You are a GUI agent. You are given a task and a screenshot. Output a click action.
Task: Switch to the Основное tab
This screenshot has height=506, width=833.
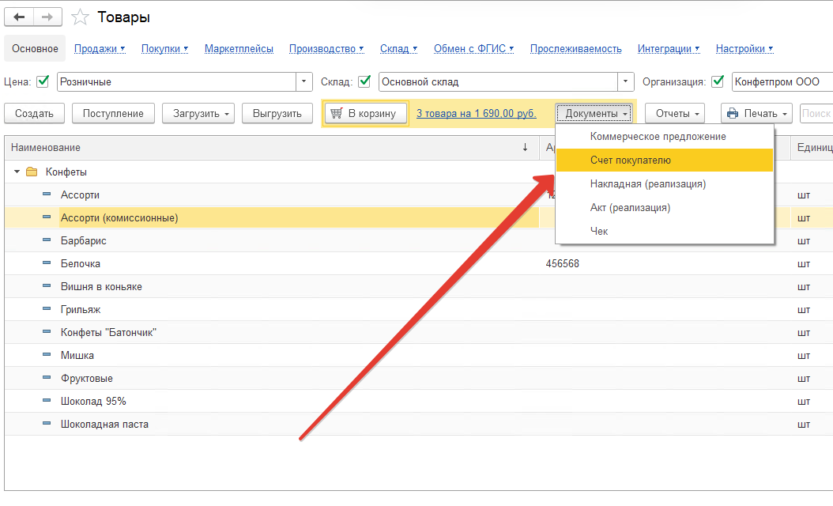pos(35,48)
